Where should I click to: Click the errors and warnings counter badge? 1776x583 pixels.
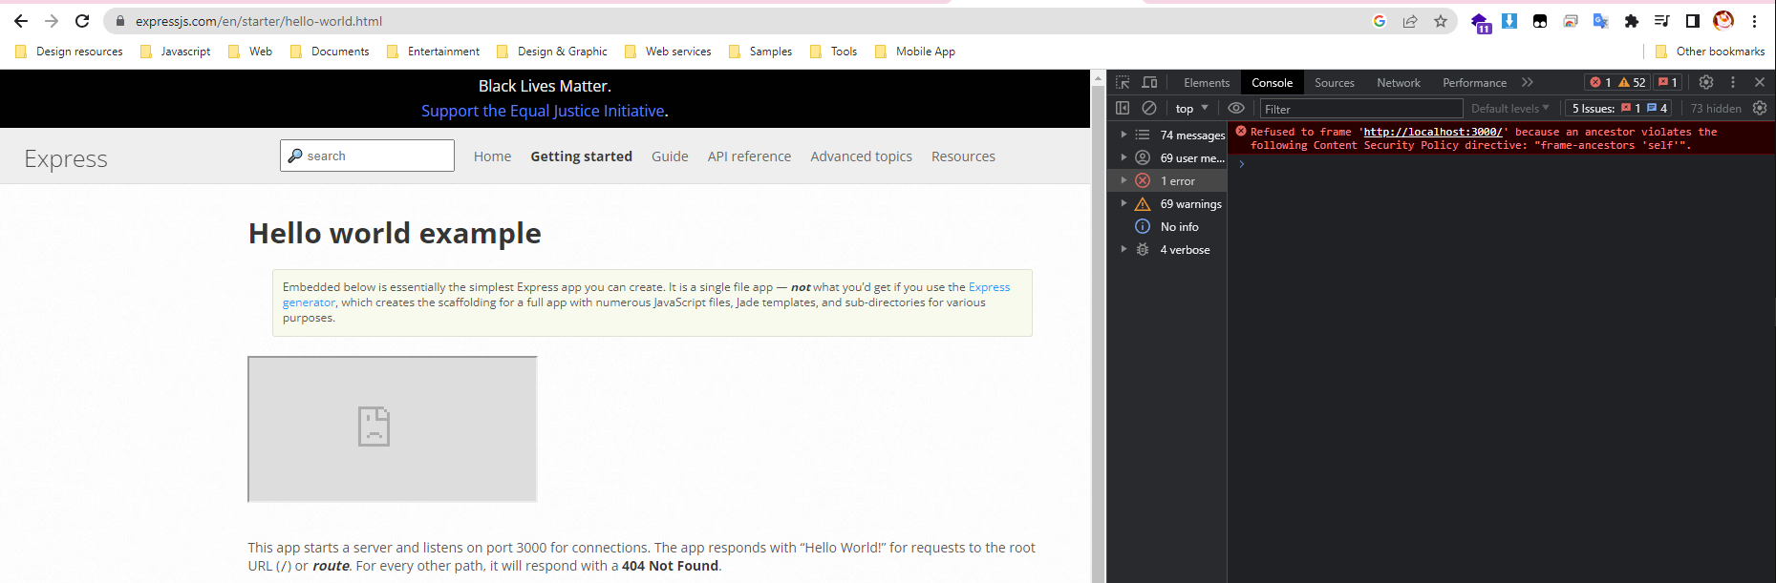tap(1616, 82)
